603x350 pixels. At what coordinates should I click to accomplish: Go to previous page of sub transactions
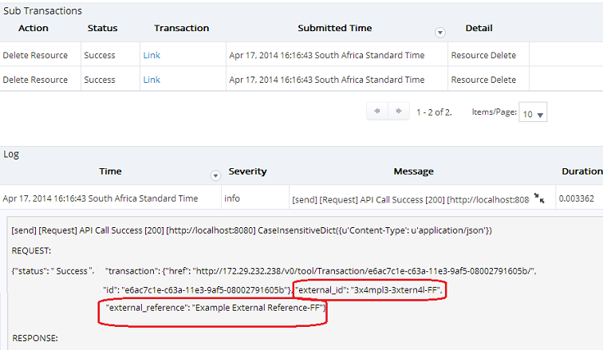coord(378,112)
